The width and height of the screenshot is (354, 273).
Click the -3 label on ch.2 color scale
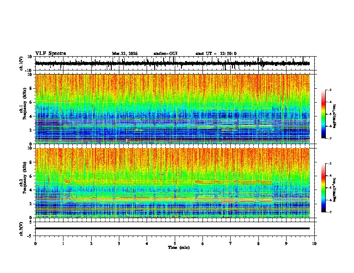pos(329,164)
